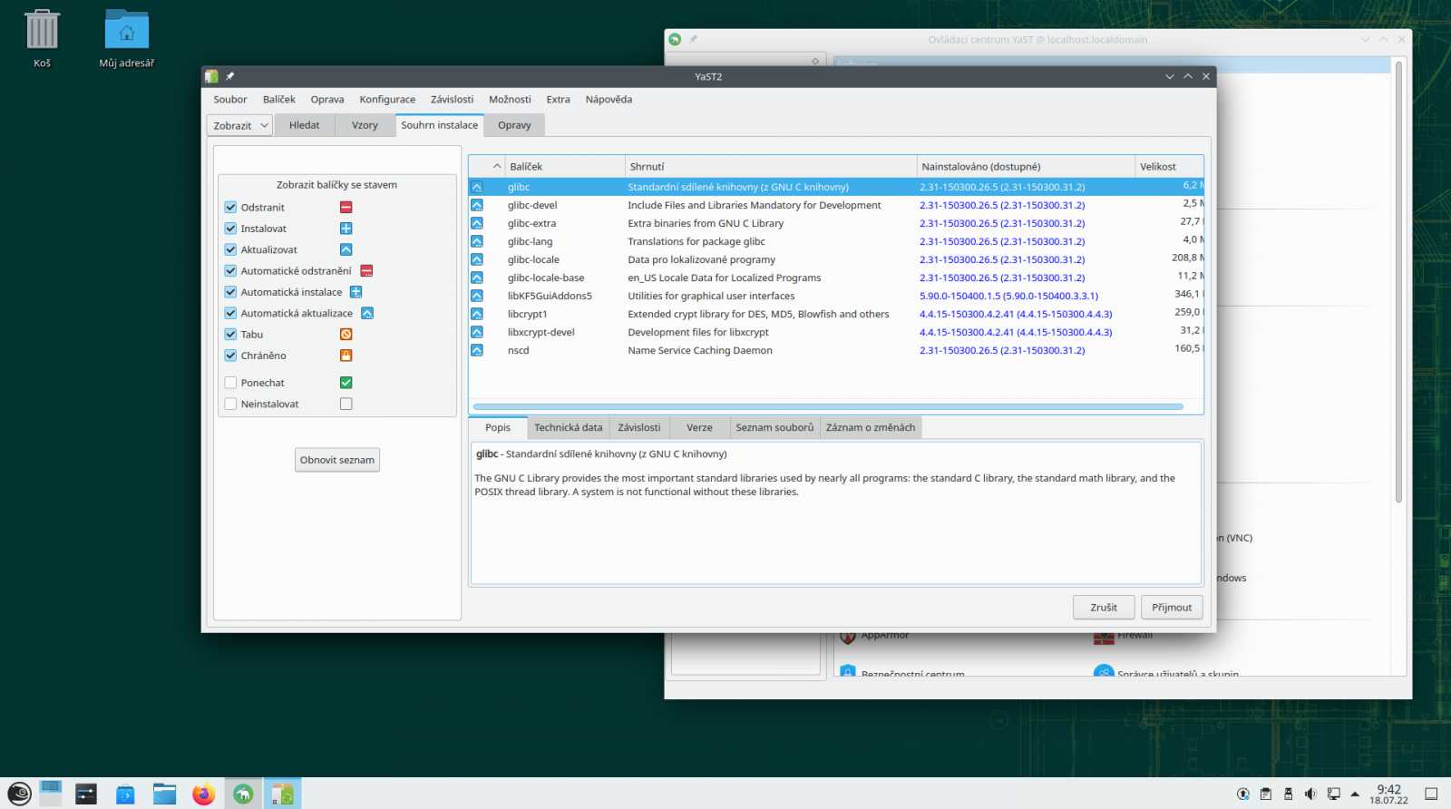Click the update status icon for glibc-locale
1451x809 pixels.
[x=477, y=259]
